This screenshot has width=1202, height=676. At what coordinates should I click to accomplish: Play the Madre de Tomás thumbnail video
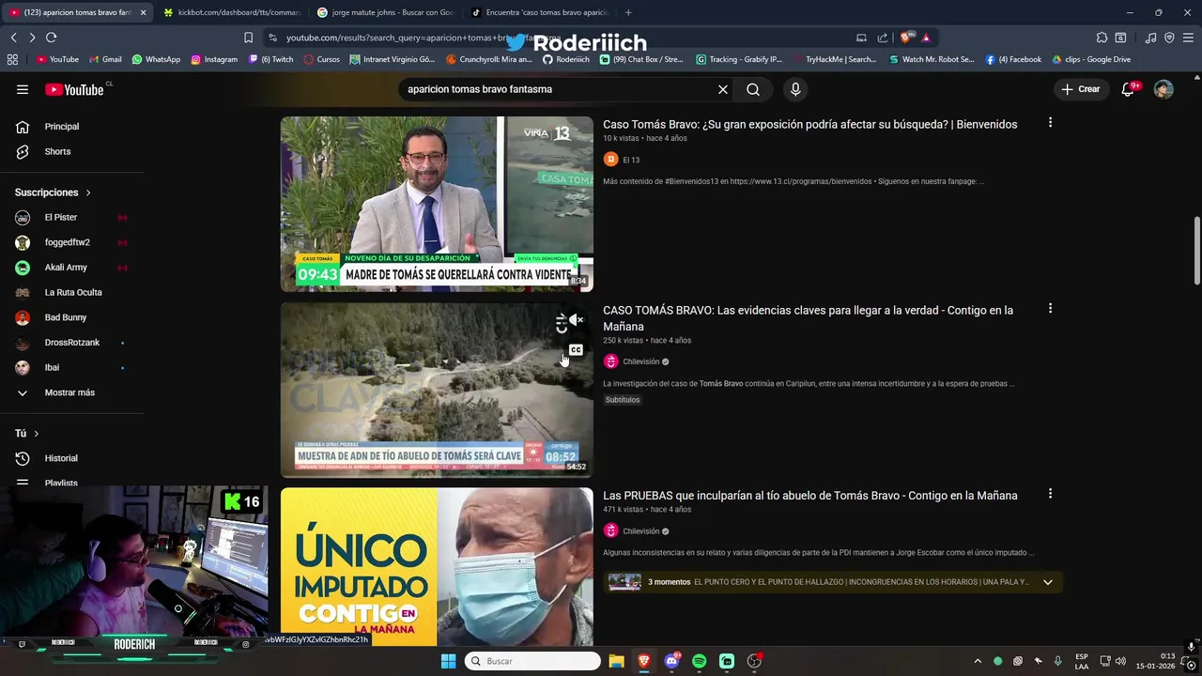437,204
